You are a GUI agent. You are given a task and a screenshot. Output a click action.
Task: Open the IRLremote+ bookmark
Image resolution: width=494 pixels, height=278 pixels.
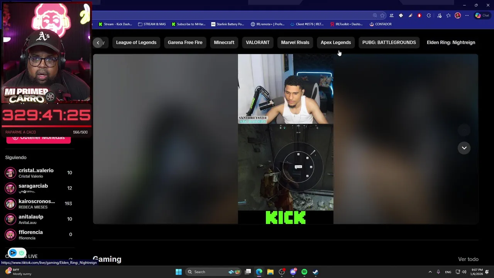[267, 24]
